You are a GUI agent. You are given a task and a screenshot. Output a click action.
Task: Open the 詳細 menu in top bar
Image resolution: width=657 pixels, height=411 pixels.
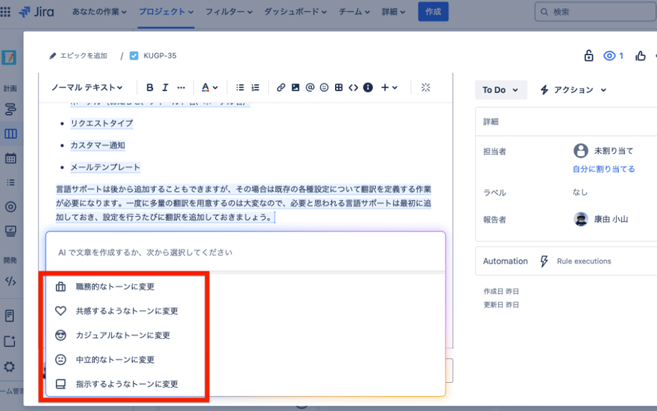point(394,12)
